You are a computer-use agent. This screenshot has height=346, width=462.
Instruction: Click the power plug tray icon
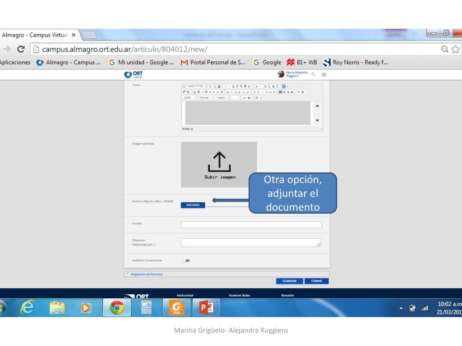click(x=412, y=308)
